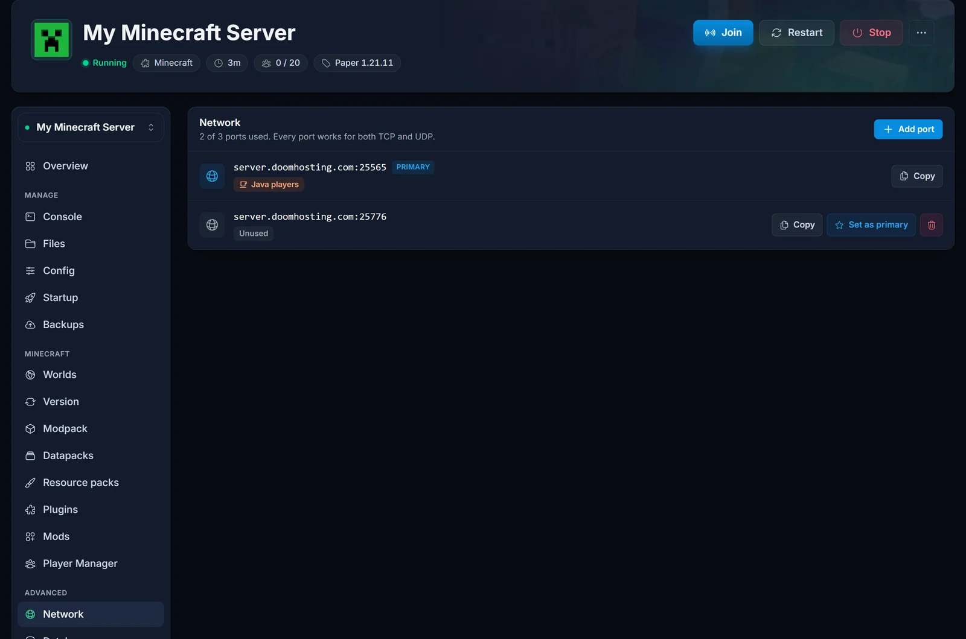Click the Console terminal icon
966x639 pixels.
pos(30,217)
